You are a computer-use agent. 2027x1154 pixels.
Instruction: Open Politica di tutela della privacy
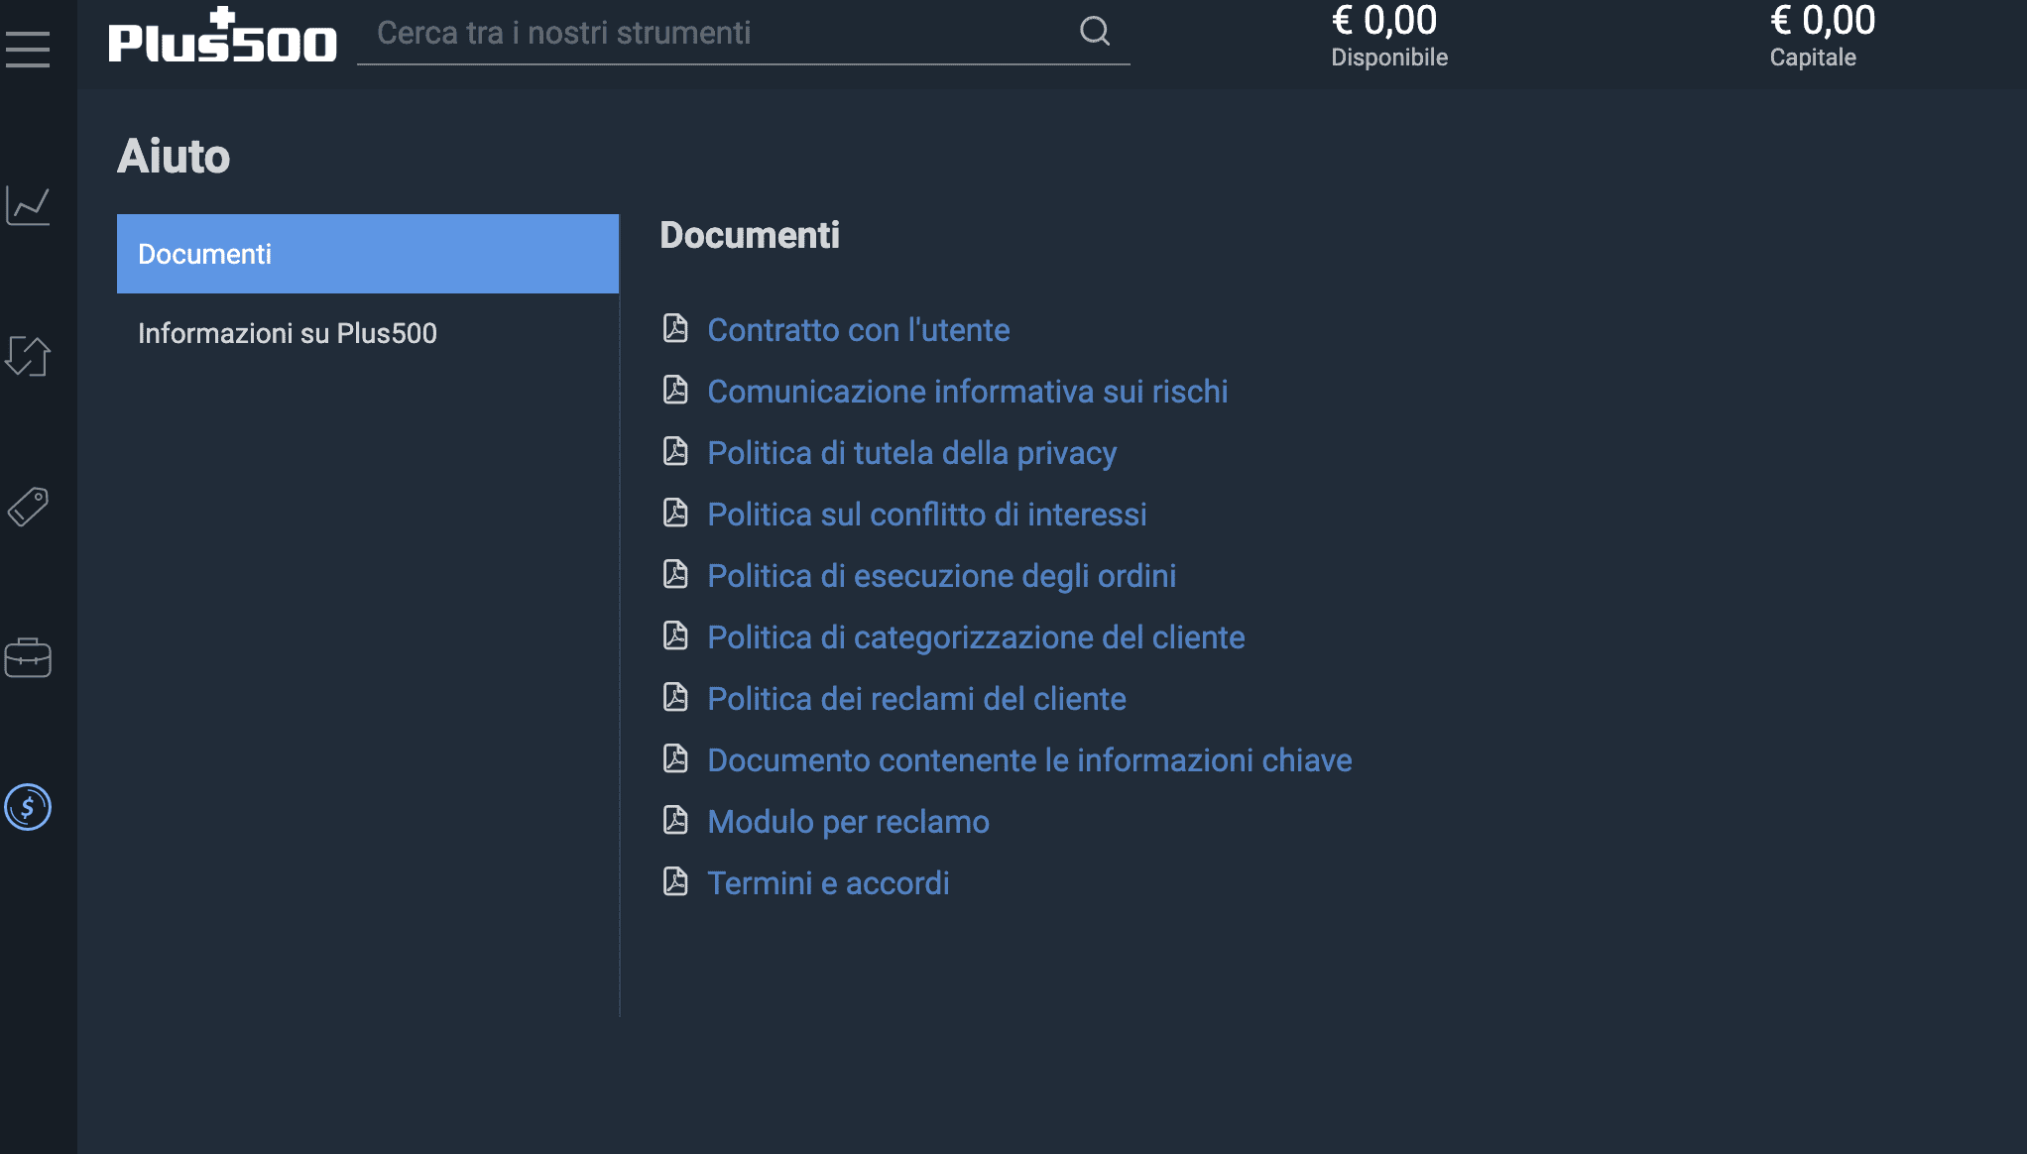(x=911, y=453)
